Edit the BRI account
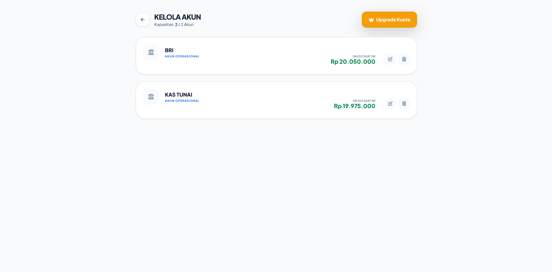552x272 pixels. click(390, 59)
